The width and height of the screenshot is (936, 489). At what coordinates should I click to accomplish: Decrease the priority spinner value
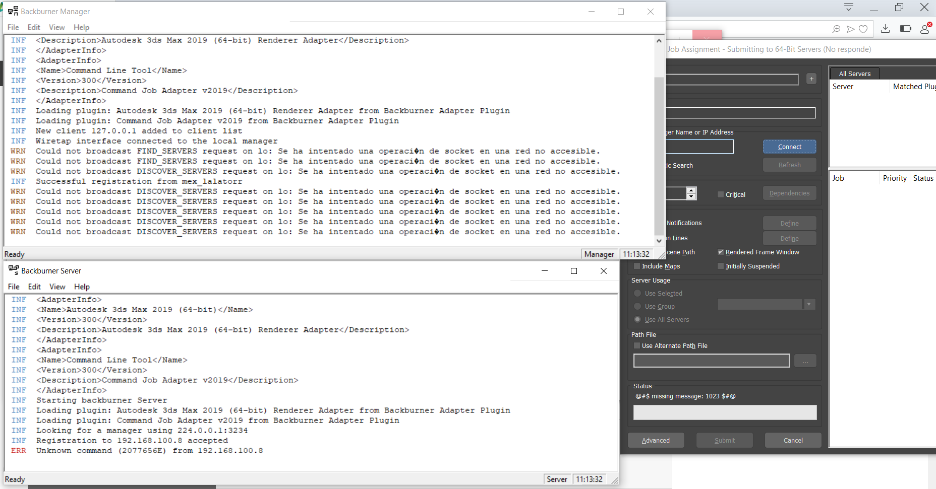691,196
